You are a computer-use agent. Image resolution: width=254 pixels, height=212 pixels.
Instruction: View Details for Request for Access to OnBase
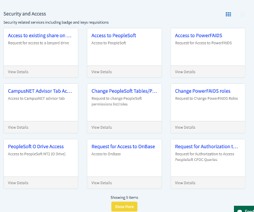click(x=101, y=183)
